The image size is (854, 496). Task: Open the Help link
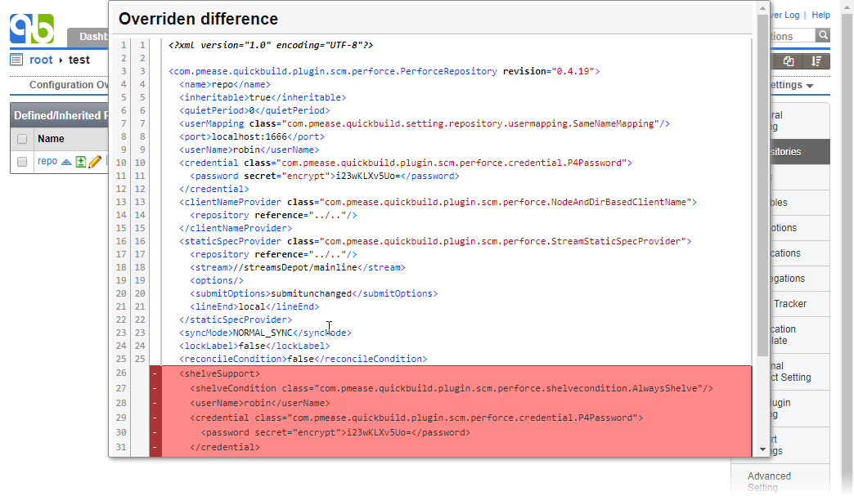tap(820, 15)
